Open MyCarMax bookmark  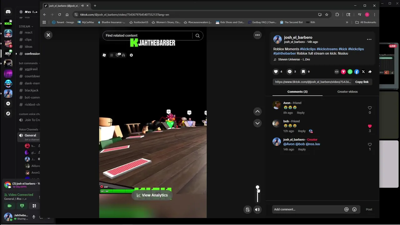coord(86,22)
